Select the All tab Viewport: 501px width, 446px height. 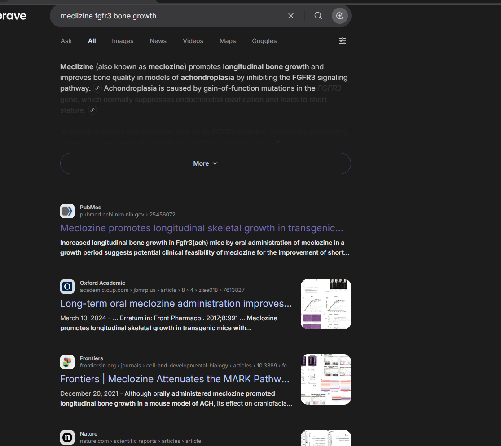92,41
